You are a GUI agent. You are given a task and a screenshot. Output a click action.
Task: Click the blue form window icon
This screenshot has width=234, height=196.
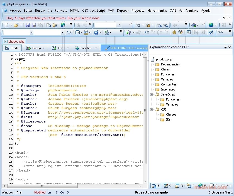click(77, 32)
